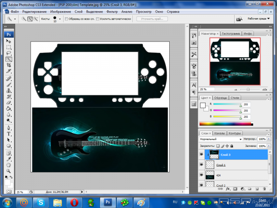Select the Rectangular Marquee tool
This screenshot has height=208, width=277.
click(9, 47)
